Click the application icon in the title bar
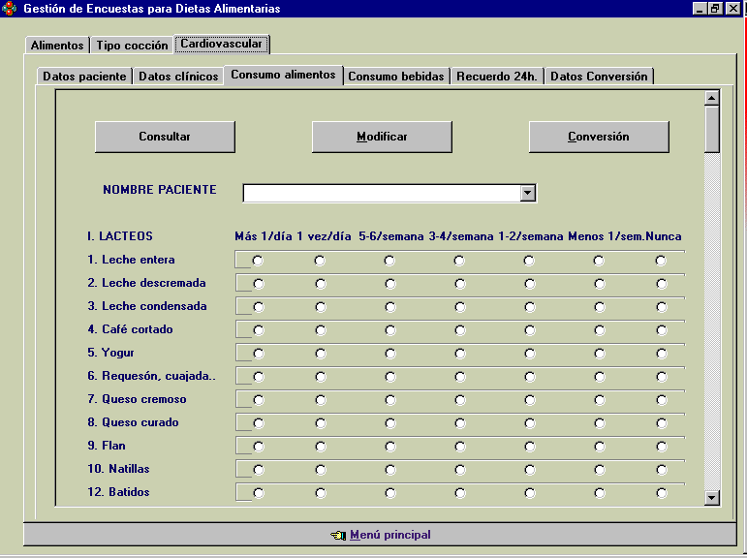The image size is (747, 558). (x=10, y=9)
